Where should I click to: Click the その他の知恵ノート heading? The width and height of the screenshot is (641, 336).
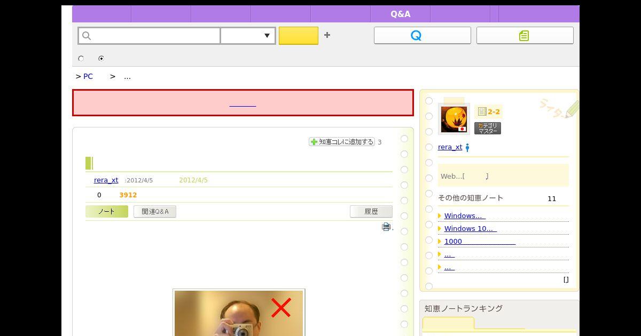471,198
